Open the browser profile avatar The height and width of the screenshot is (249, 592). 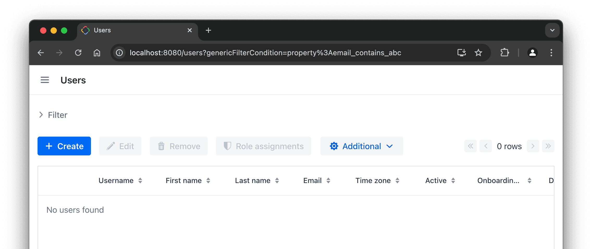[532, 53]
